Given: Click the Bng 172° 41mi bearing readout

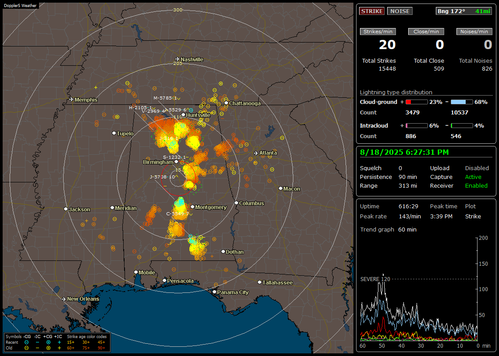Looking at the screenshot, I should click(464, 11).
